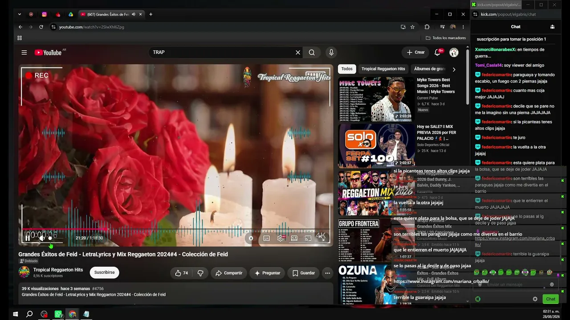This screenshot has width=570, height=320.
Task: Select the Tropical Reggaeton Hits filter chip
Action: pyautogui.click(x=383, y=69)
